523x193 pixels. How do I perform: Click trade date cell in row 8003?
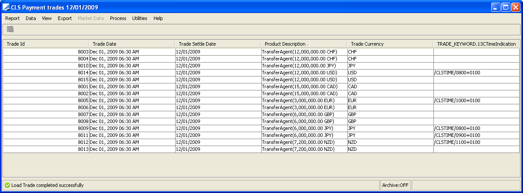pyautogui.click(x=132, y=52)
